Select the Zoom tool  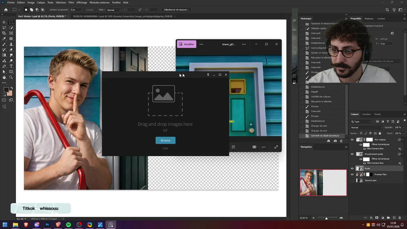tap(11, 77)
